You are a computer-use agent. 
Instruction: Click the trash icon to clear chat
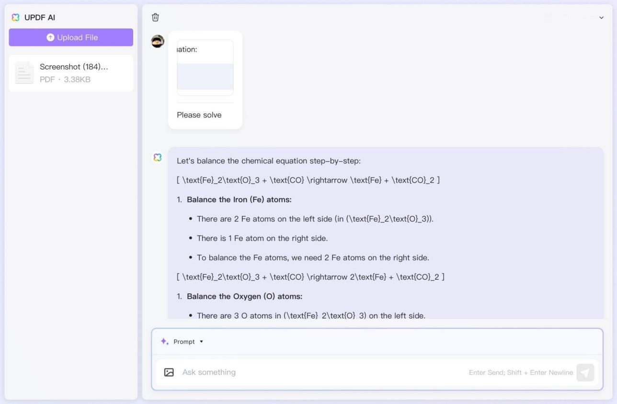coord(155,17)
